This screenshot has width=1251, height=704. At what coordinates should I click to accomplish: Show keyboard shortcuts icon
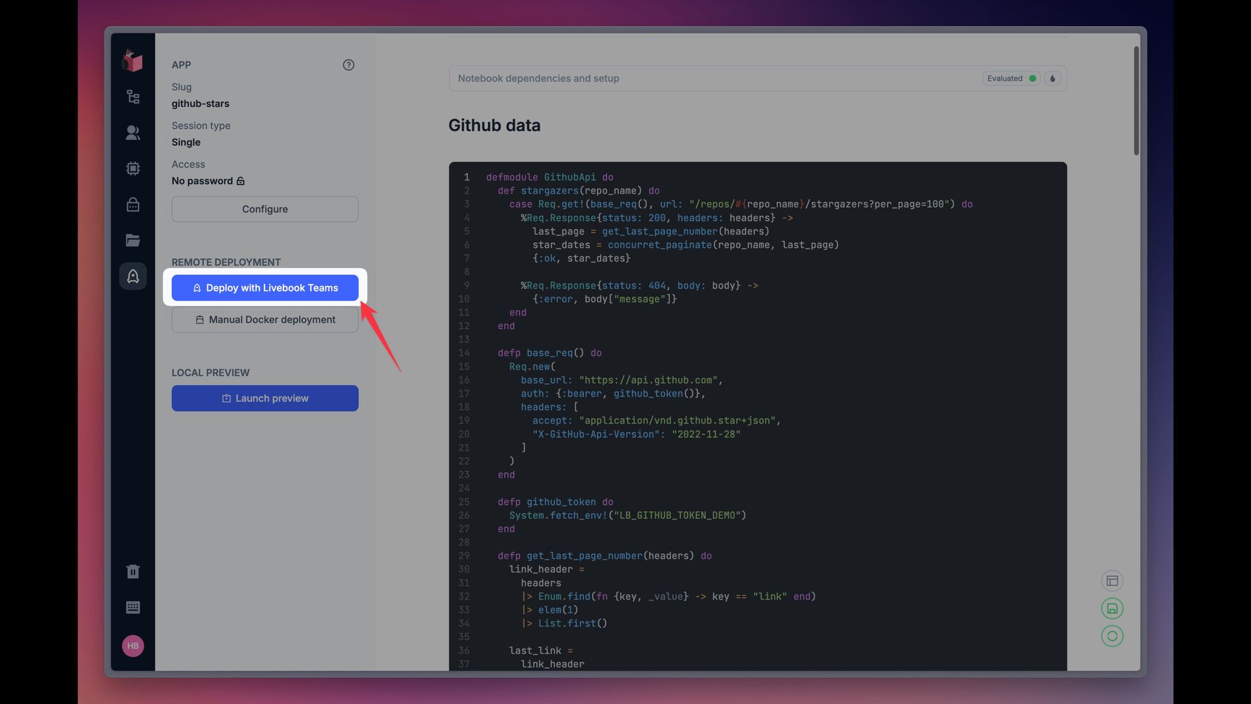133,608
